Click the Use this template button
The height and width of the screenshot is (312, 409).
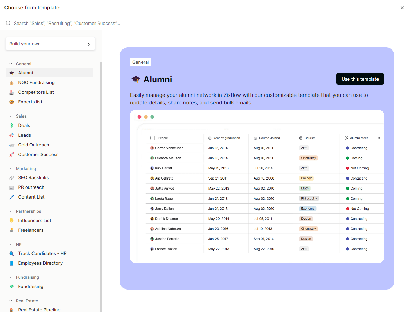[360, 79]
